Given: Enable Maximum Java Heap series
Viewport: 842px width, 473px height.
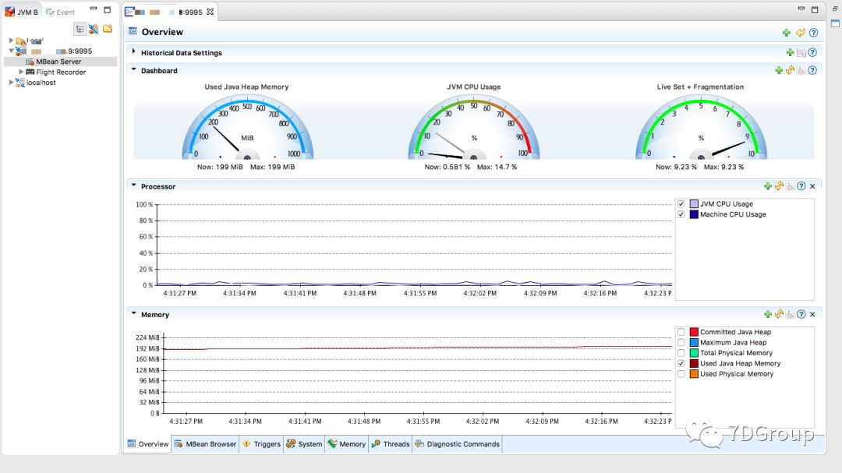Looking at the screenshot, I should pyautogui.click(x=681, y=343).
